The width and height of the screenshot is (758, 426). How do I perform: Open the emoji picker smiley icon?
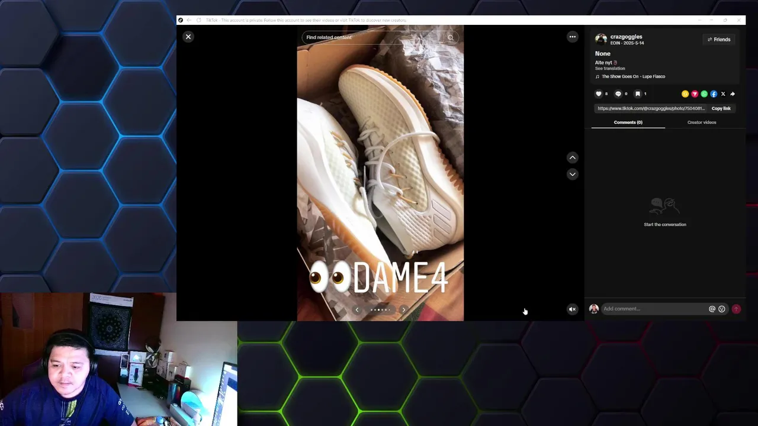[721, 309]
